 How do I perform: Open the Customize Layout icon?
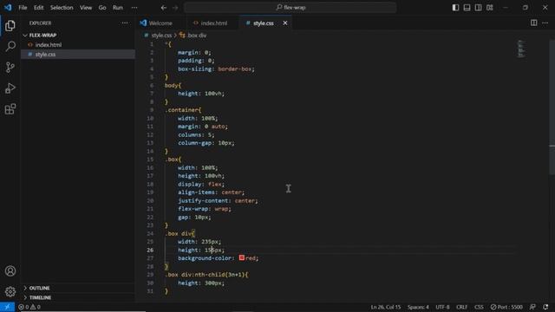pos(489,8)
